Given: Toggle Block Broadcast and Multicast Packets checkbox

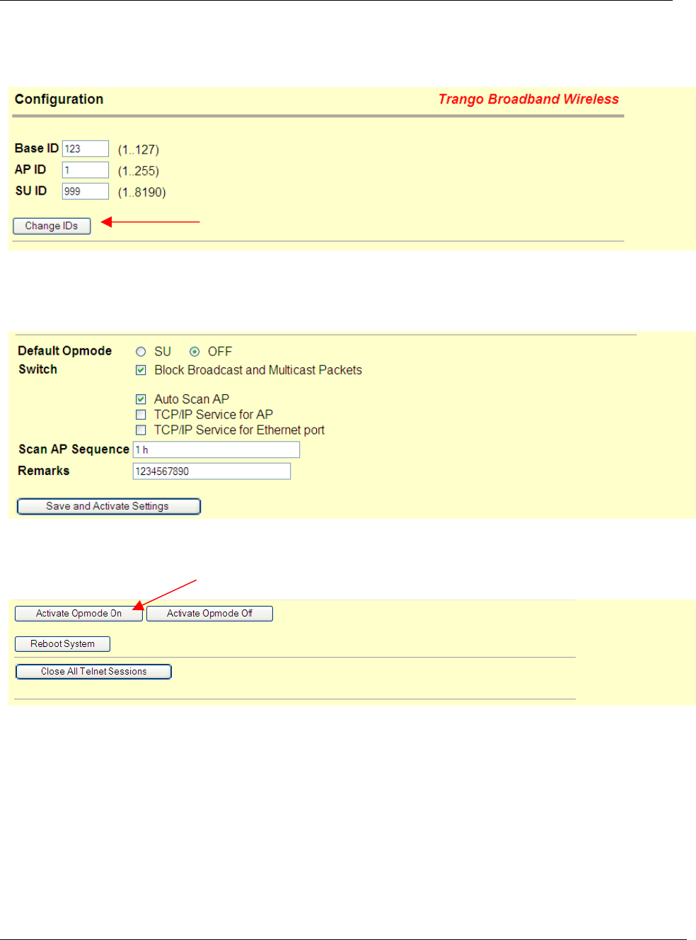Looking at the screenshot, I should point(141,370).
